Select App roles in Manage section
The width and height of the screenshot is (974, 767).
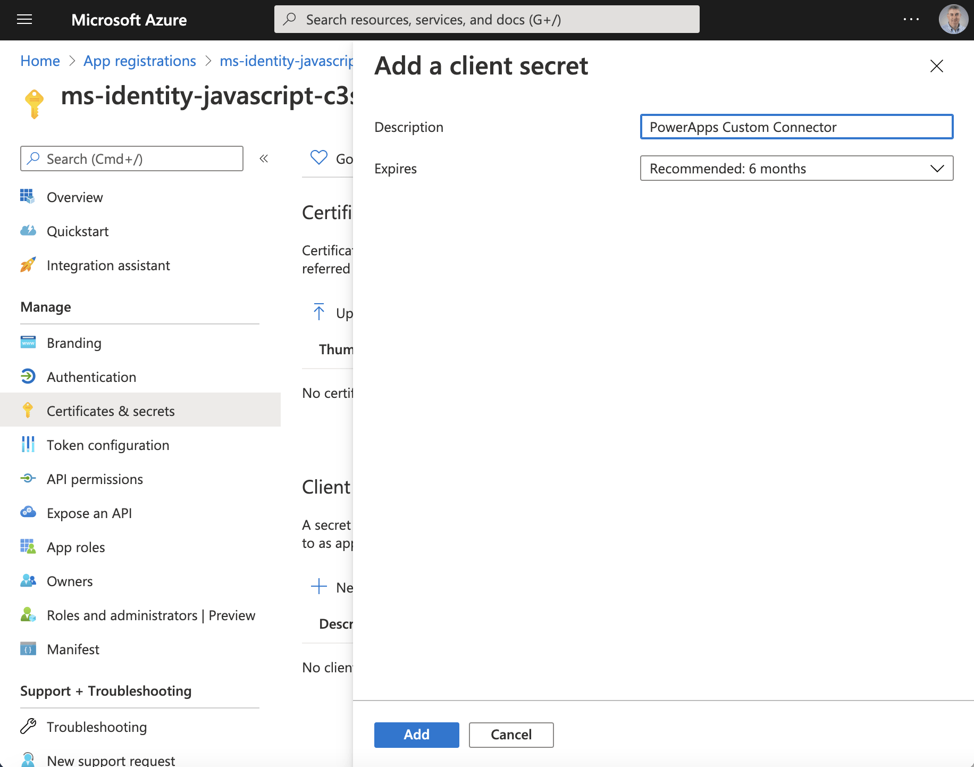[x=76, y=547]
